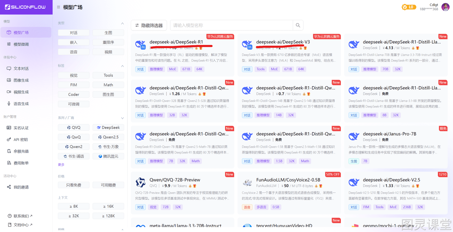Collapse the sidebar with the hamburger icon
Screen dimensions: 453x232
pos(58,7)
